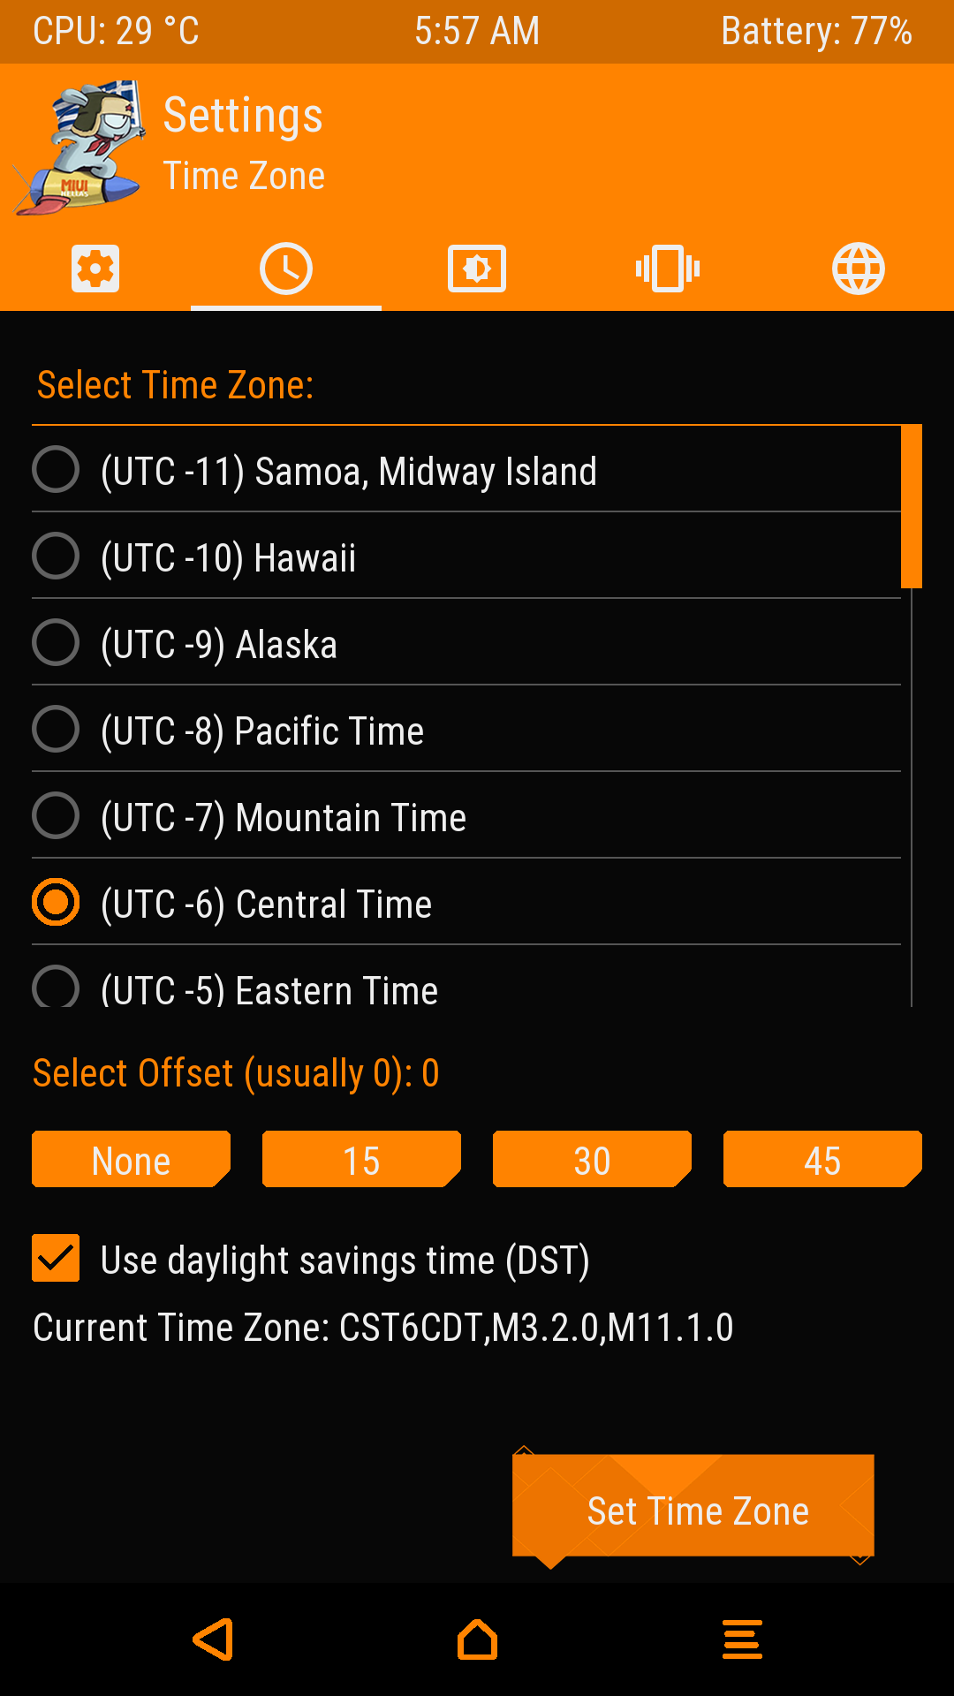Viewport: 954px width, 1696px height.
Task: Open the screen brightness settings tab
Action: pos(477,269)
